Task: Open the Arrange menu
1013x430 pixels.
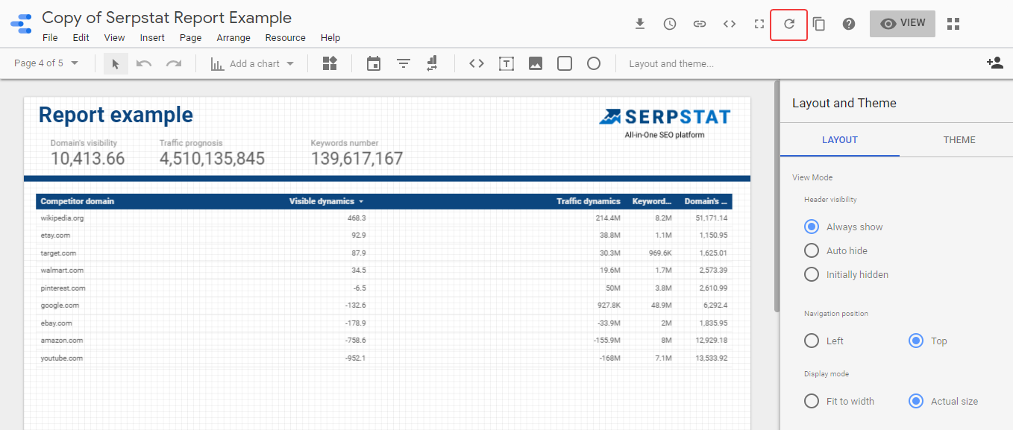Action: (x=233, y=37)
